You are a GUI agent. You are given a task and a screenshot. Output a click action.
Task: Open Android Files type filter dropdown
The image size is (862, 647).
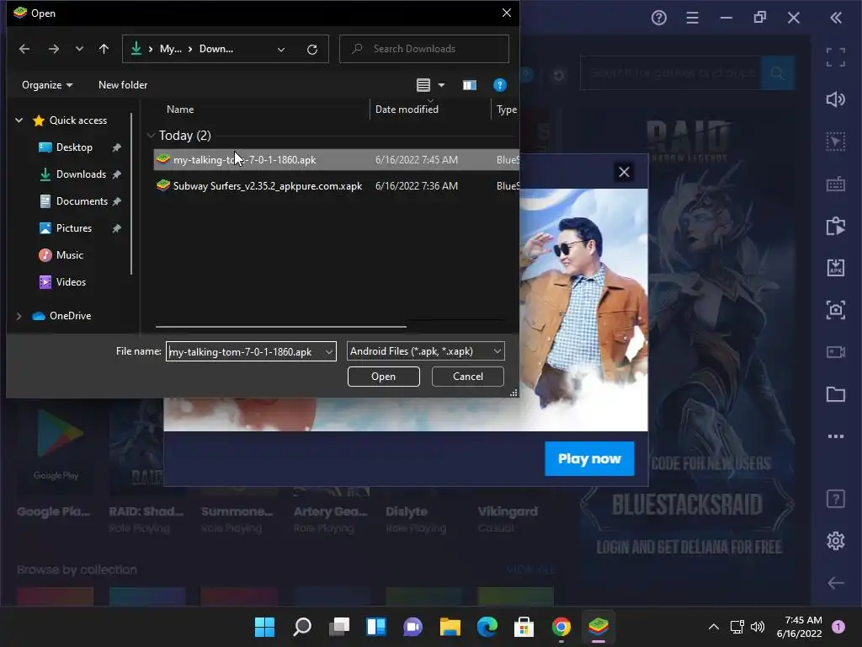(425, 351)
